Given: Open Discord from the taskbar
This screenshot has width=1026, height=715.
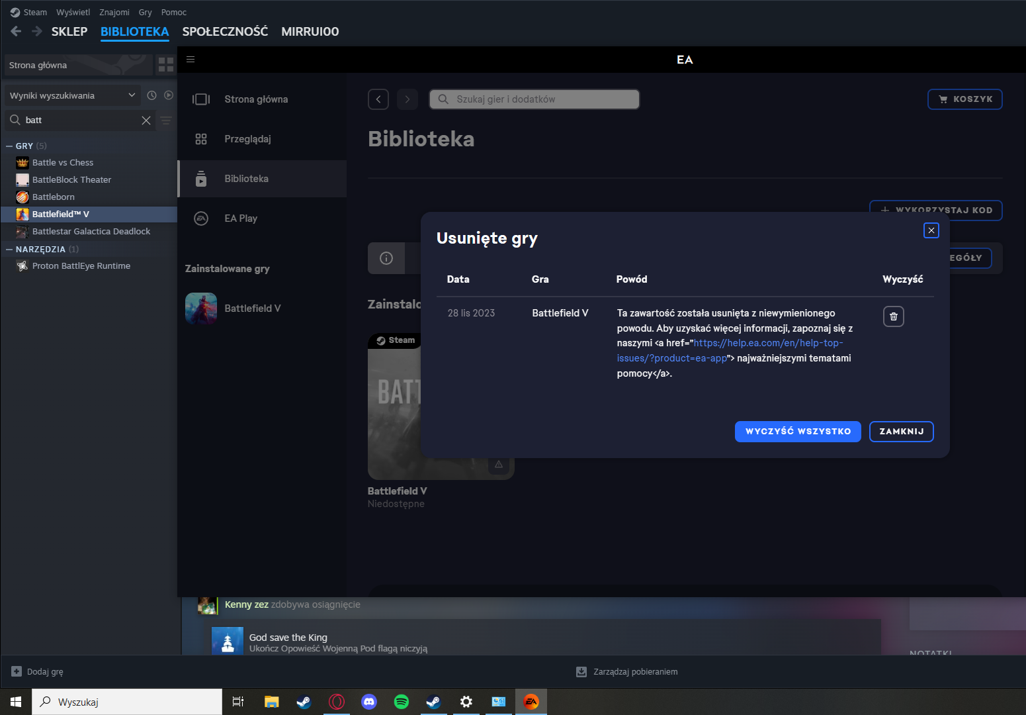Looking at the screenshot, I should tap(369, 702).
